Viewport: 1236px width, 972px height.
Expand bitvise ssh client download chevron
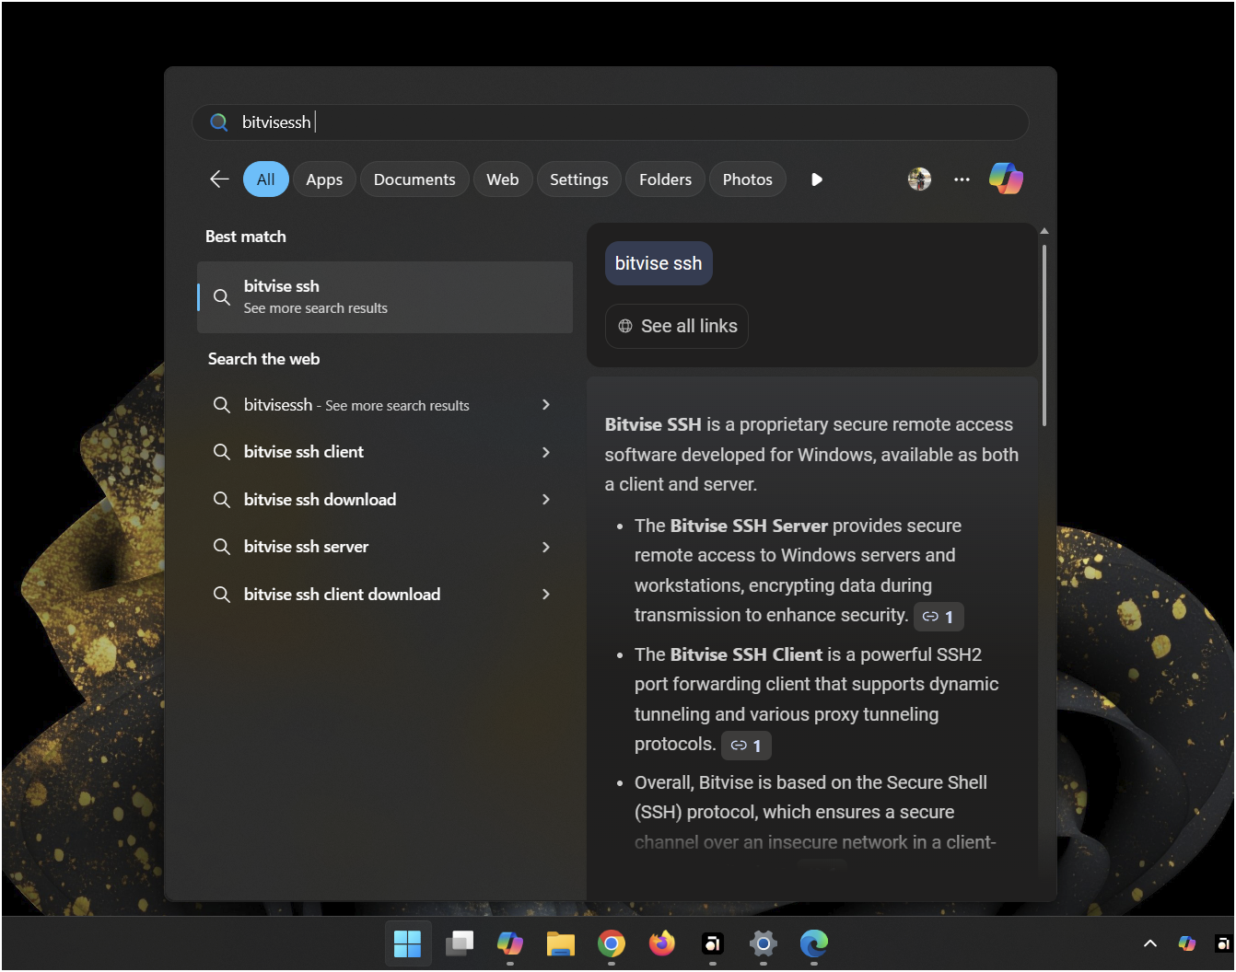546,595
